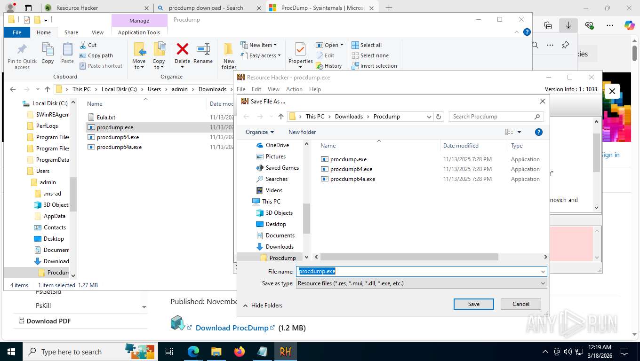640x361 pixels.
Task: Open the Save as type combo box
Action: tap(421, 283)
